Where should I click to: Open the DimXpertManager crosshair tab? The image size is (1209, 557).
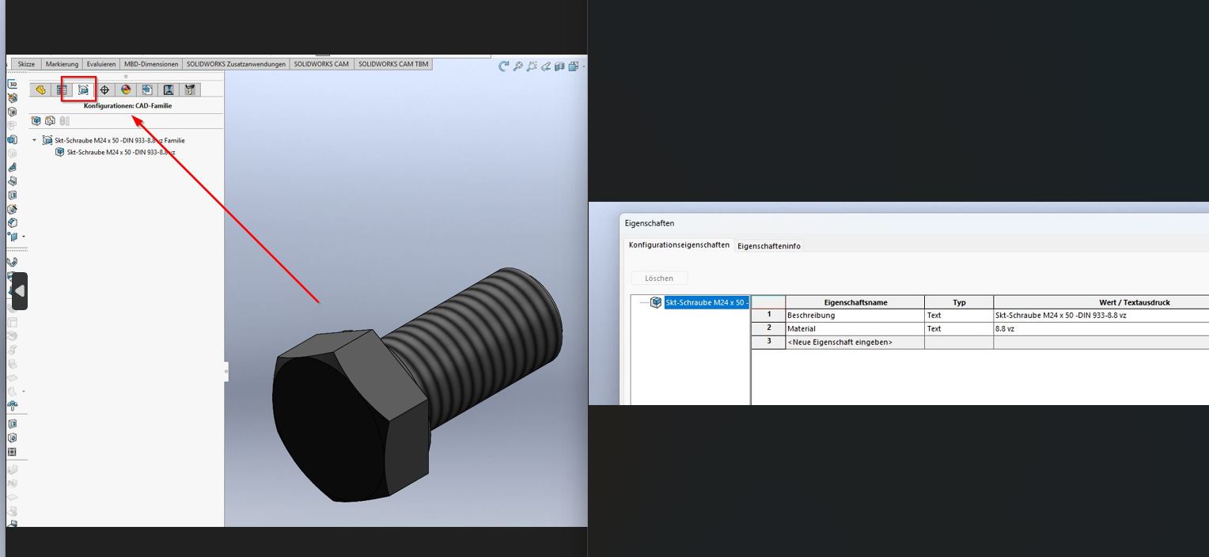tap(104, 90)
